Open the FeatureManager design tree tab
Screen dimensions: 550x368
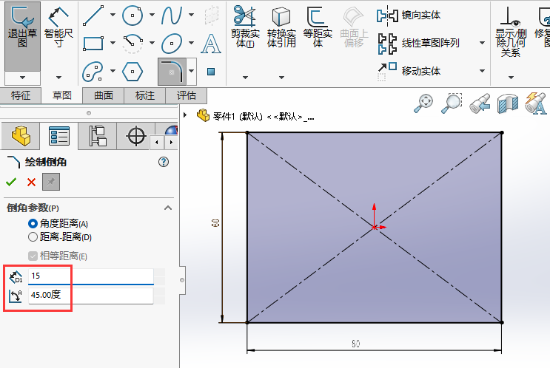pos(21,136)
